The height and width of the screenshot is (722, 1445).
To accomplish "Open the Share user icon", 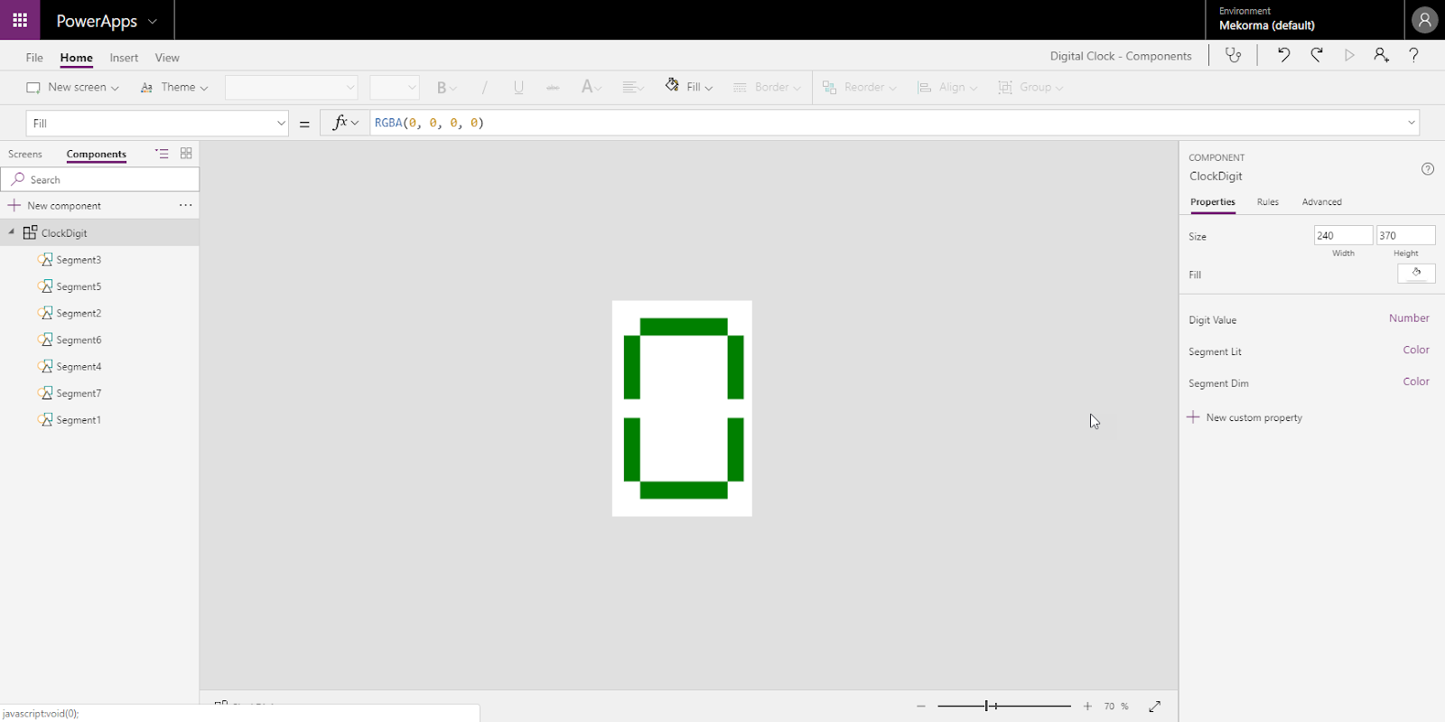I will click(1381, 55).
